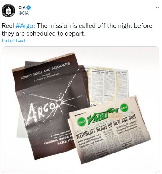The height and width of the screenshot is (174, 162).
Task: Click the Studio Six Production line on the poster
Action: (x=46, y=78)
